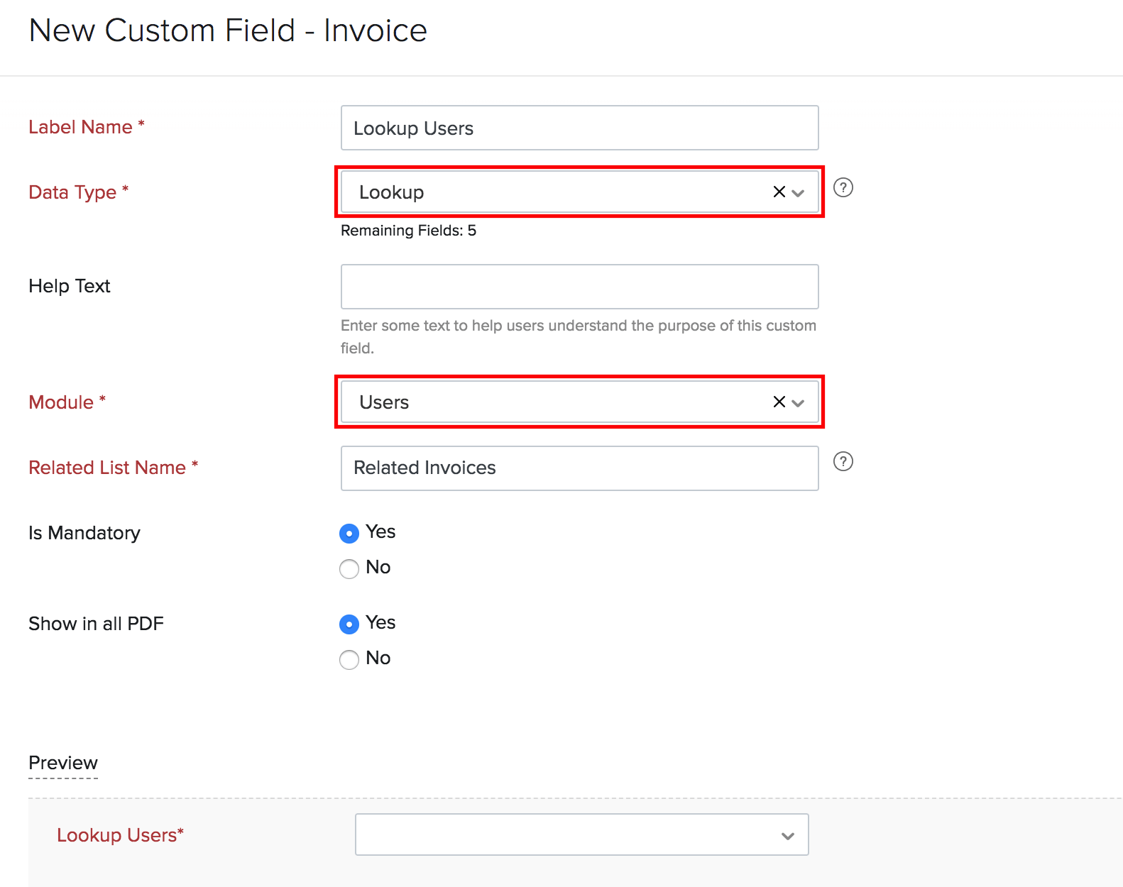Click the Users module combo box
The image size is (1123, 887).
point(554,402)
